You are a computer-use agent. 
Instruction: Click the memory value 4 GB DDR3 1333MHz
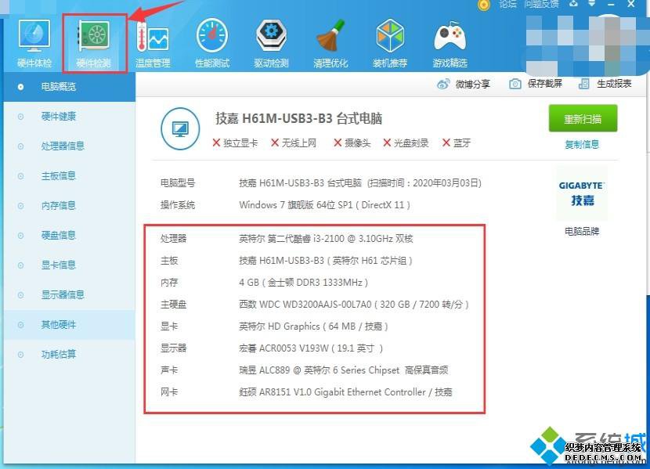pos(303,283)
